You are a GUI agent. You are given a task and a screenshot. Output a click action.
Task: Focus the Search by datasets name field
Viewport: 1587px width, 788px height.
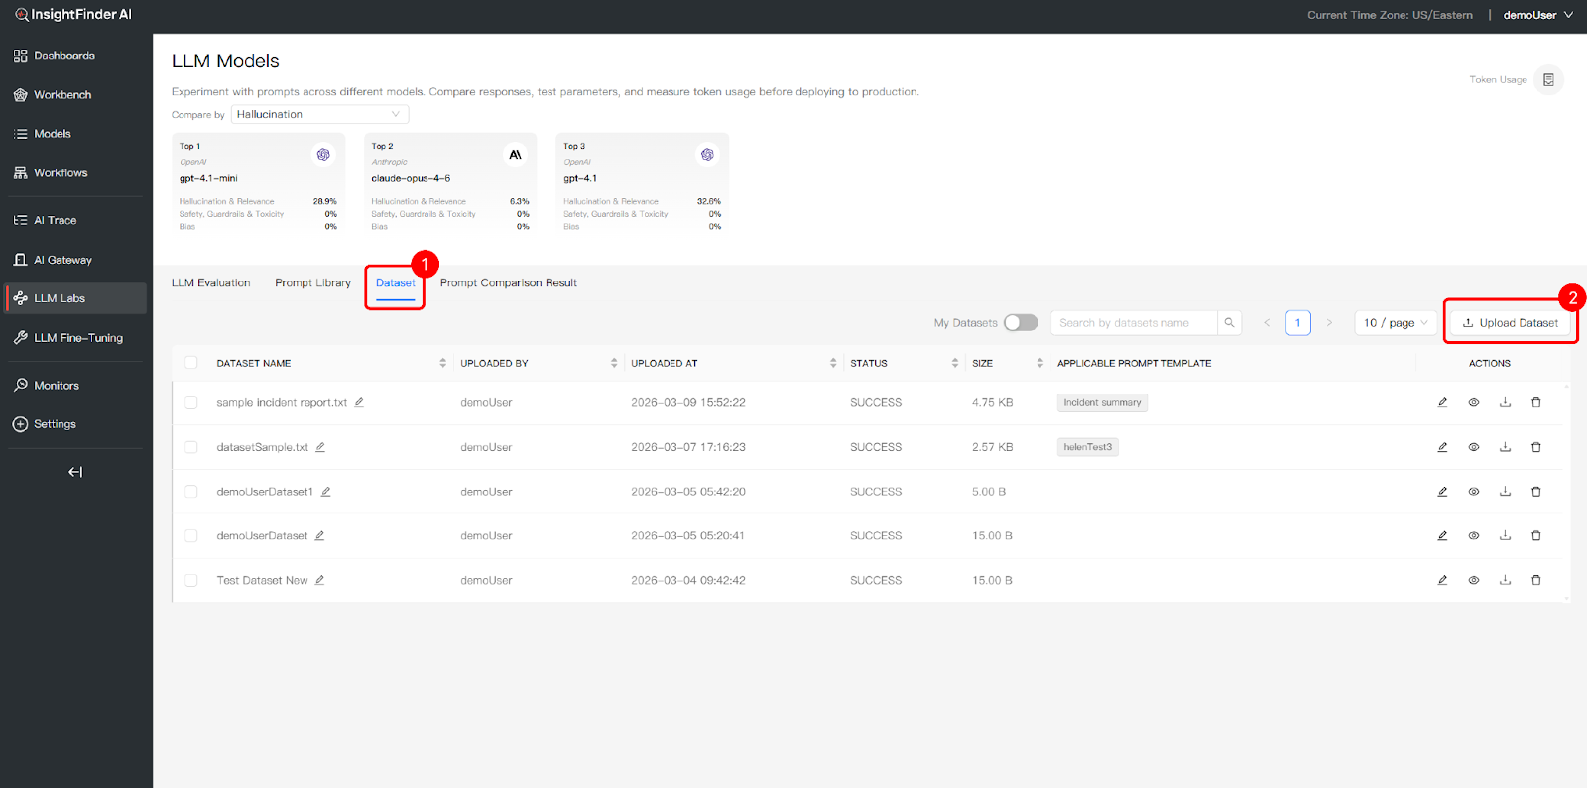click(x=1133, y=323)
